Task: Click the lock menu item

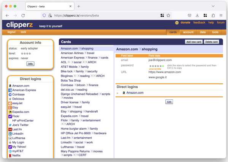Action: tap(23, 32)
